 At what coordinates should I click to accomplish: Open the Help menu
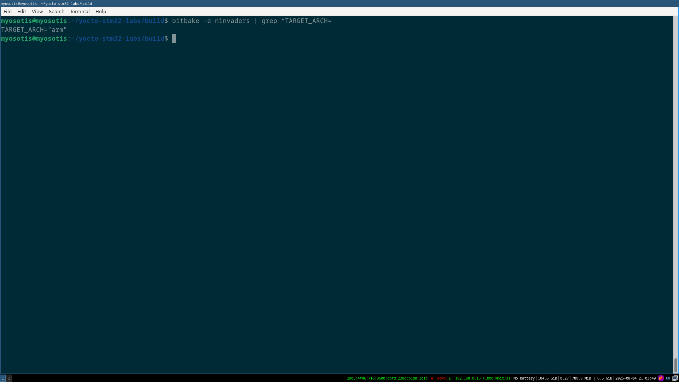100,11
